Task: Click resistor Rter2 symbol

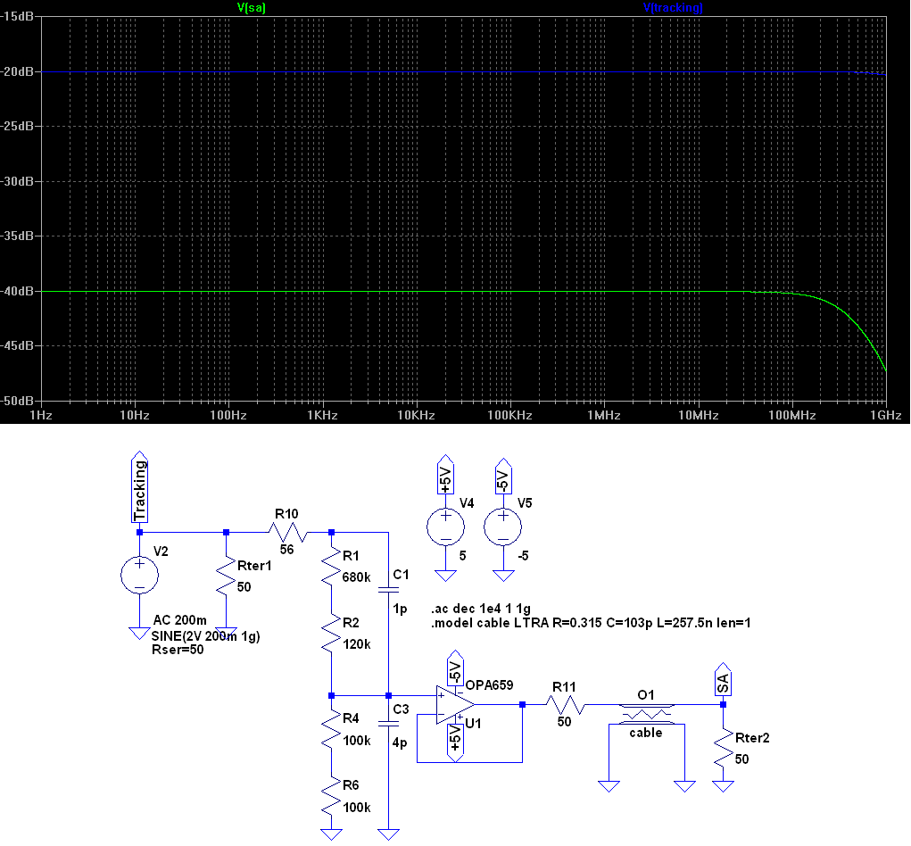Action: coord(723,748)
